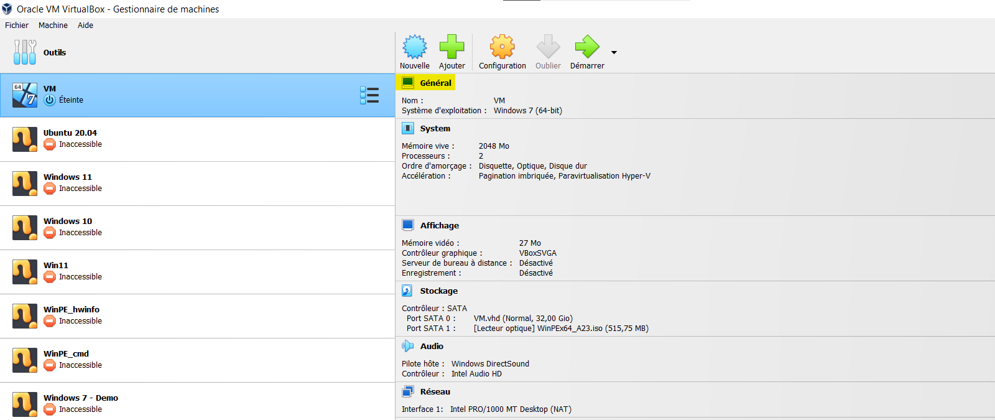Viewport: 995px width, 420px height.
Task: Open the Stockage section header
Action: click(x=438, y=291)
